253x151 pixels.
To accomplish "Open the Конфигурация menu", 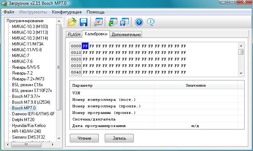I will coord(67,12).
